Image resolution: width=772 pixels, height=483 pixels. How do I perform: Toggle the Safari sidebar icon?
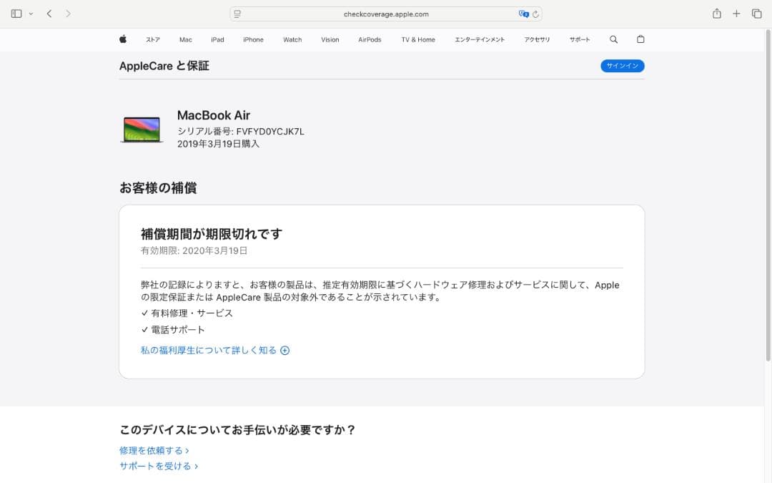click(16, 14)
